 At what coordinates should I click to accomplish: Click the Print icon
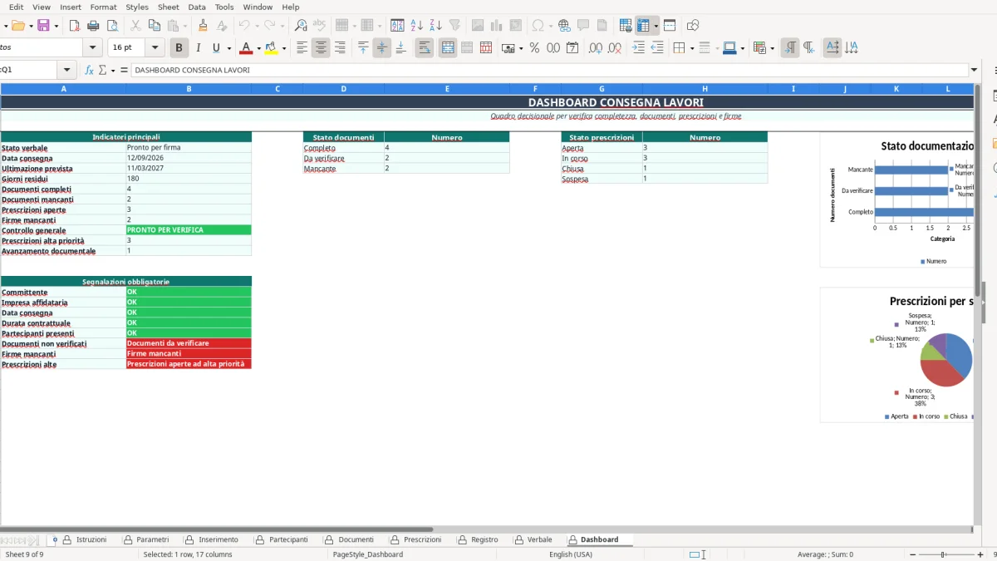pos(93,26)
